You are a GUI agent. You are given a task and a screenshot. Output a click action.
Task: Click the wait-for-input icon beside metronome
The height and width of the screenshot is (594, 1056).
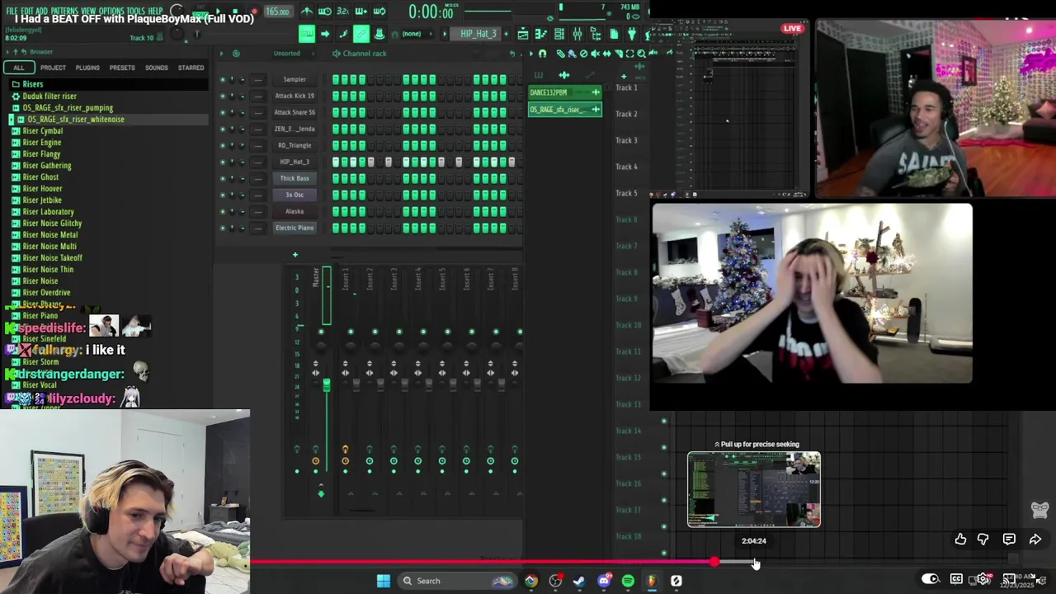(x=325, y=12)
